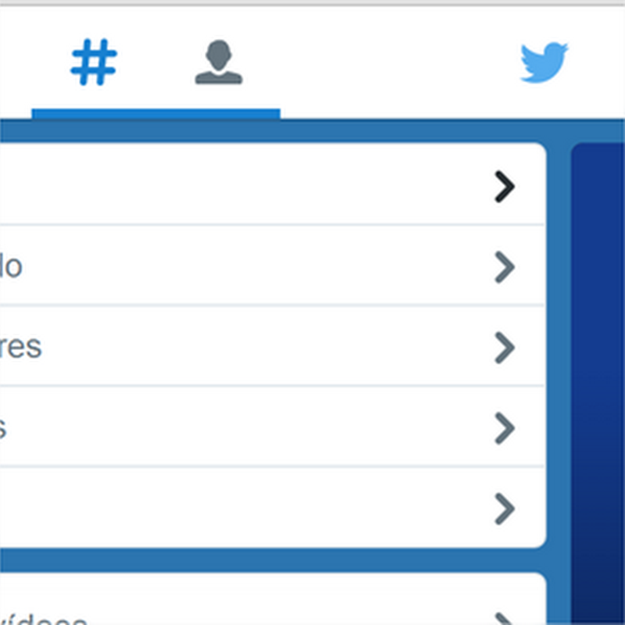This screenshot has width=625, height=625.
Task: Click the blue active tab underline bar
Action: pos(155,113)
